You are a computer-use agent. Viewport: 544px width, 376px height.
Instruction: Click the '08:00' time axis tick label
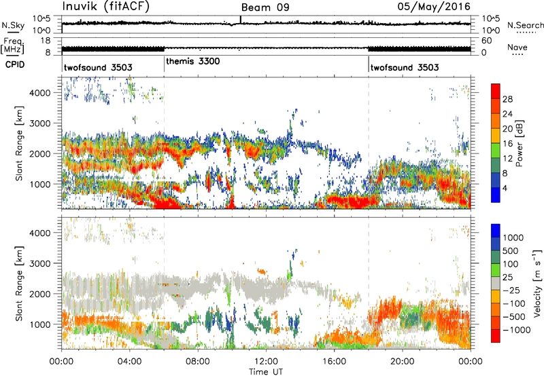click(x=197, y=362)
